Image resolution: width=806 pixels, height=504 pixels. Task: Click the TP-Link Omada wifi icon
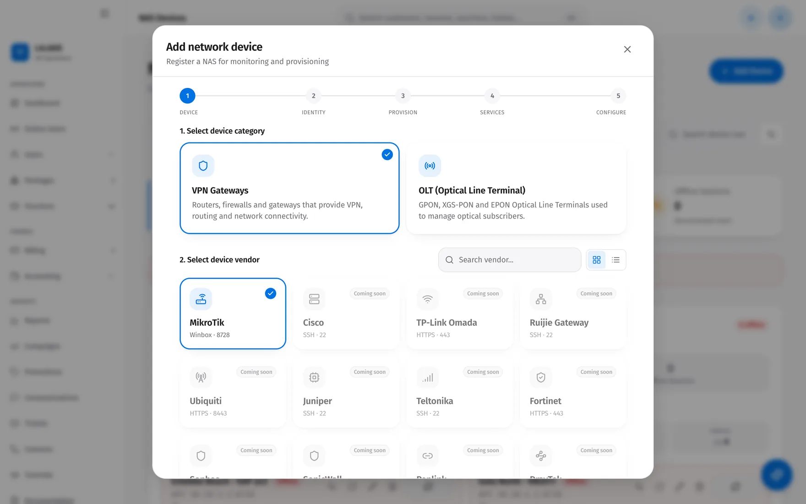pyautogui.click(x=427, y=299)
